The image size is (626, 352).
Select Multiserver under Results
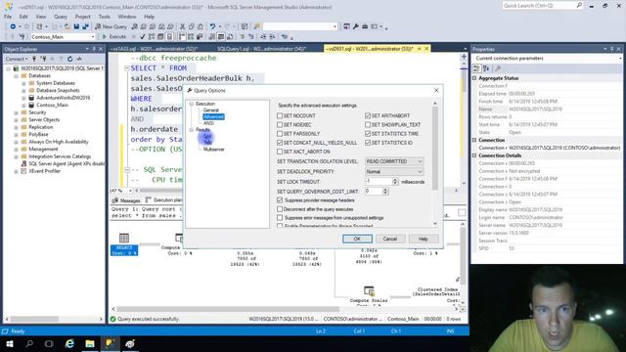click(x=214, y=150)
